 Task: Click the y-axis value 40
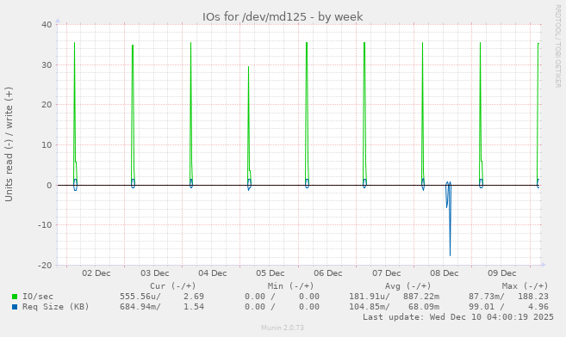(47, 25)
